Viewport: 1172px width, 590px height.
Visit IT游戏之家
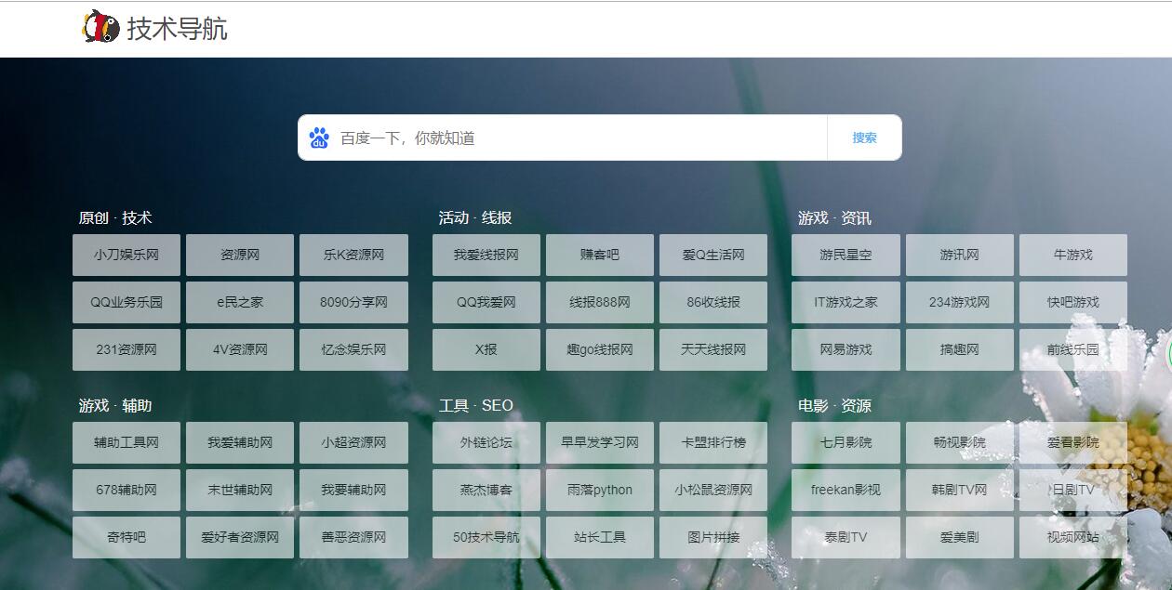tap(846, 302)
